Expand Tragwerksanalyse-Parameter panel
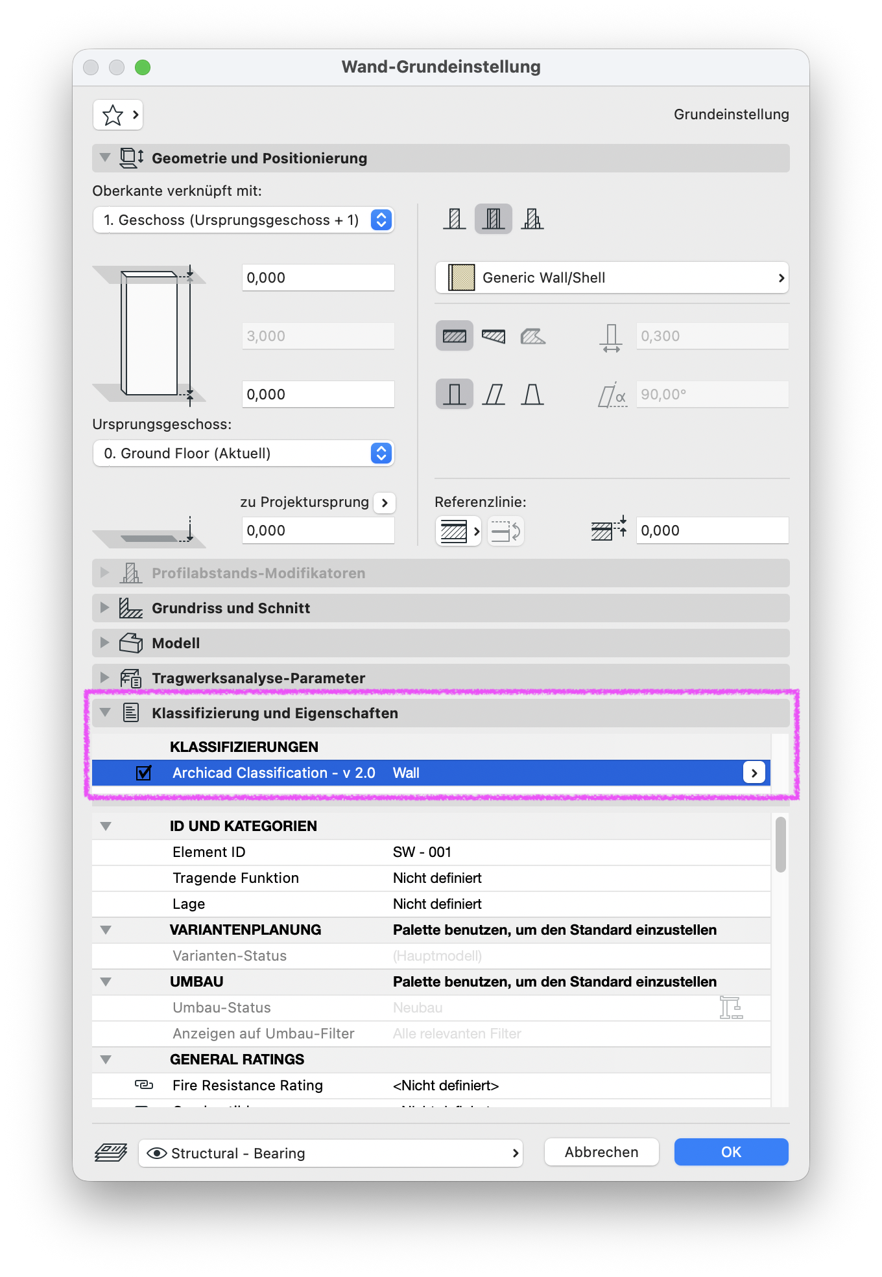The width and height of the screenshot is (882, 1277). (105, 677)
